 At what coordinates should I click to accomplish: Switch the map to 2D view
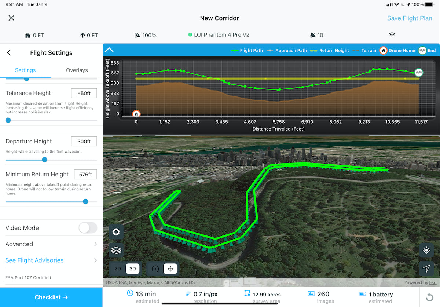tap(117, 268)
